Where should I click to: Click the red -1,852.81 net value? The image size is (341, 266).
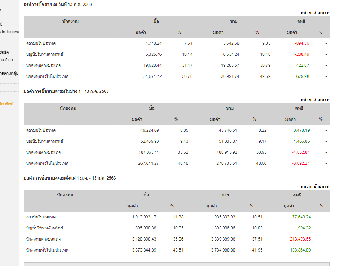(300, 152)
